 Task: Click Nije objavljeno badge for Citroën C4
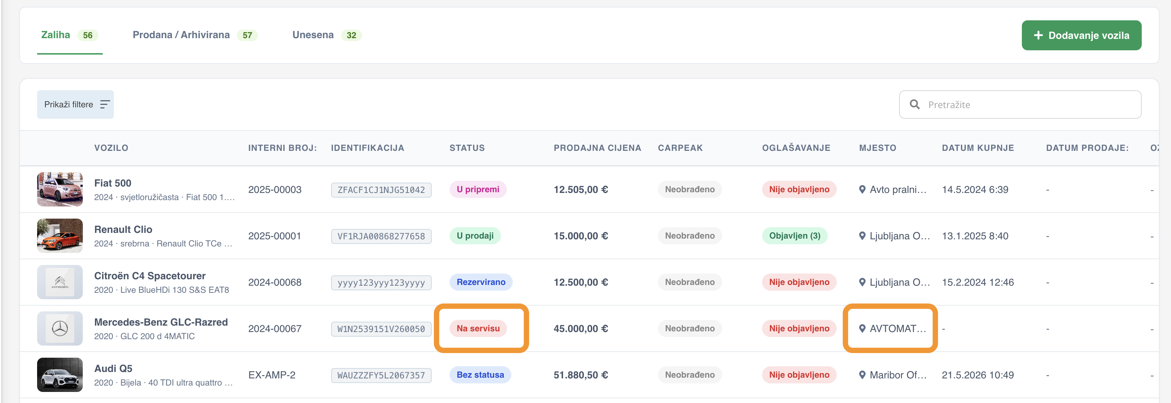[799, 282]
